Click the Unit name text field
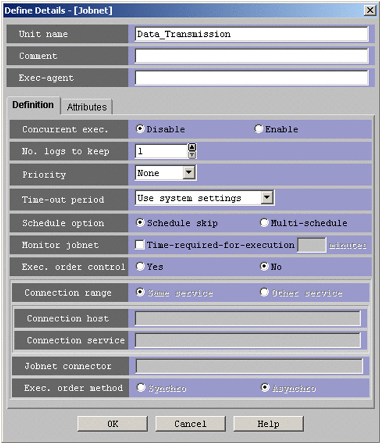The height and width of the screenshot is (445, 382). click(x=252, y=34)
